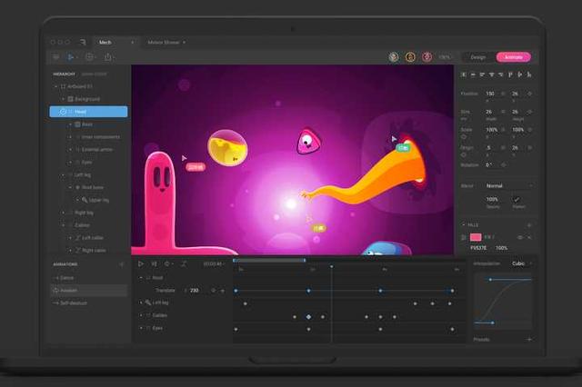Screen dimensions: 582x387
Task: Select the arrow selection tool
Action: click(71, 57)
